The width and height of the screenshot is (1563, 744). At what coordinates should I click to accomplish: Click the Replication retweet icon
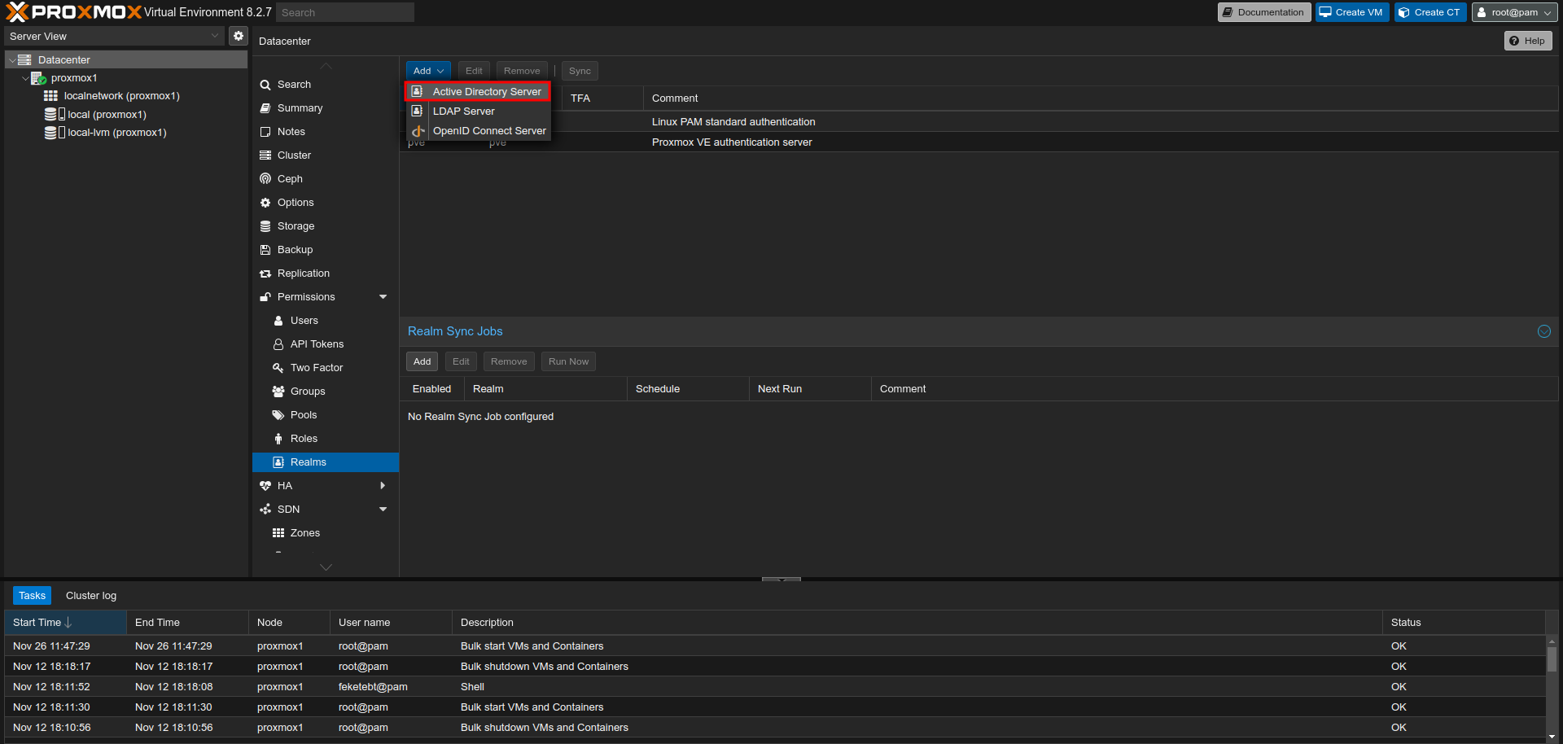coord(265,274)
